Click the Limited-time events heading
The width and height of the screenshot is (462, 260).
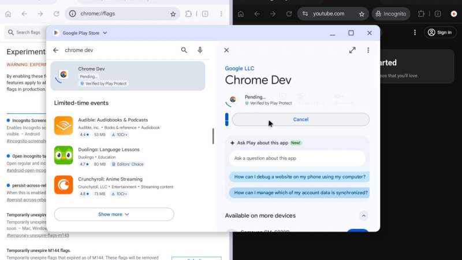point(81,103)
